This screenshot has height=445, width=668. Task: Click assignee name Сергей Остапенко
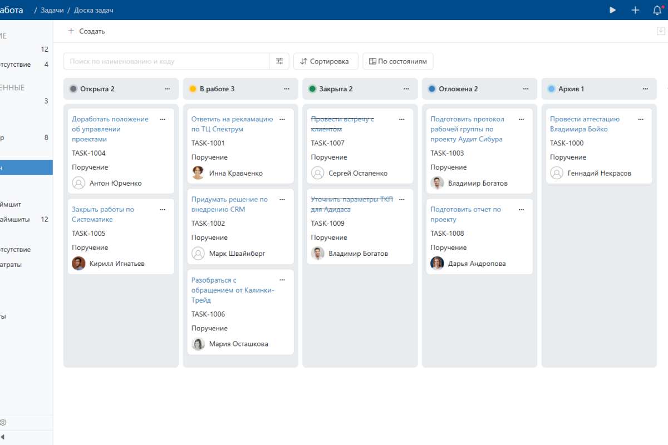coord(358,173)
